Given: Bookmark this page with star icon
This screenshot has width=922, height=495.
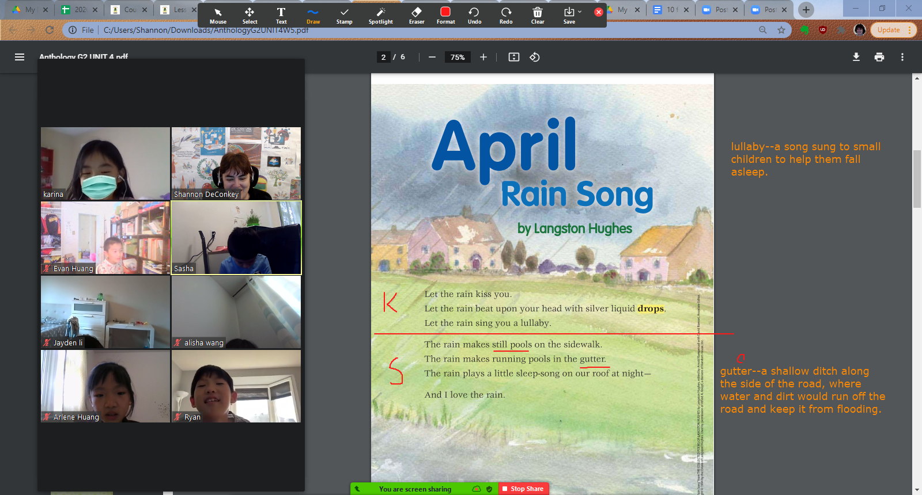Looking at the screenshot, I should 781,30.
